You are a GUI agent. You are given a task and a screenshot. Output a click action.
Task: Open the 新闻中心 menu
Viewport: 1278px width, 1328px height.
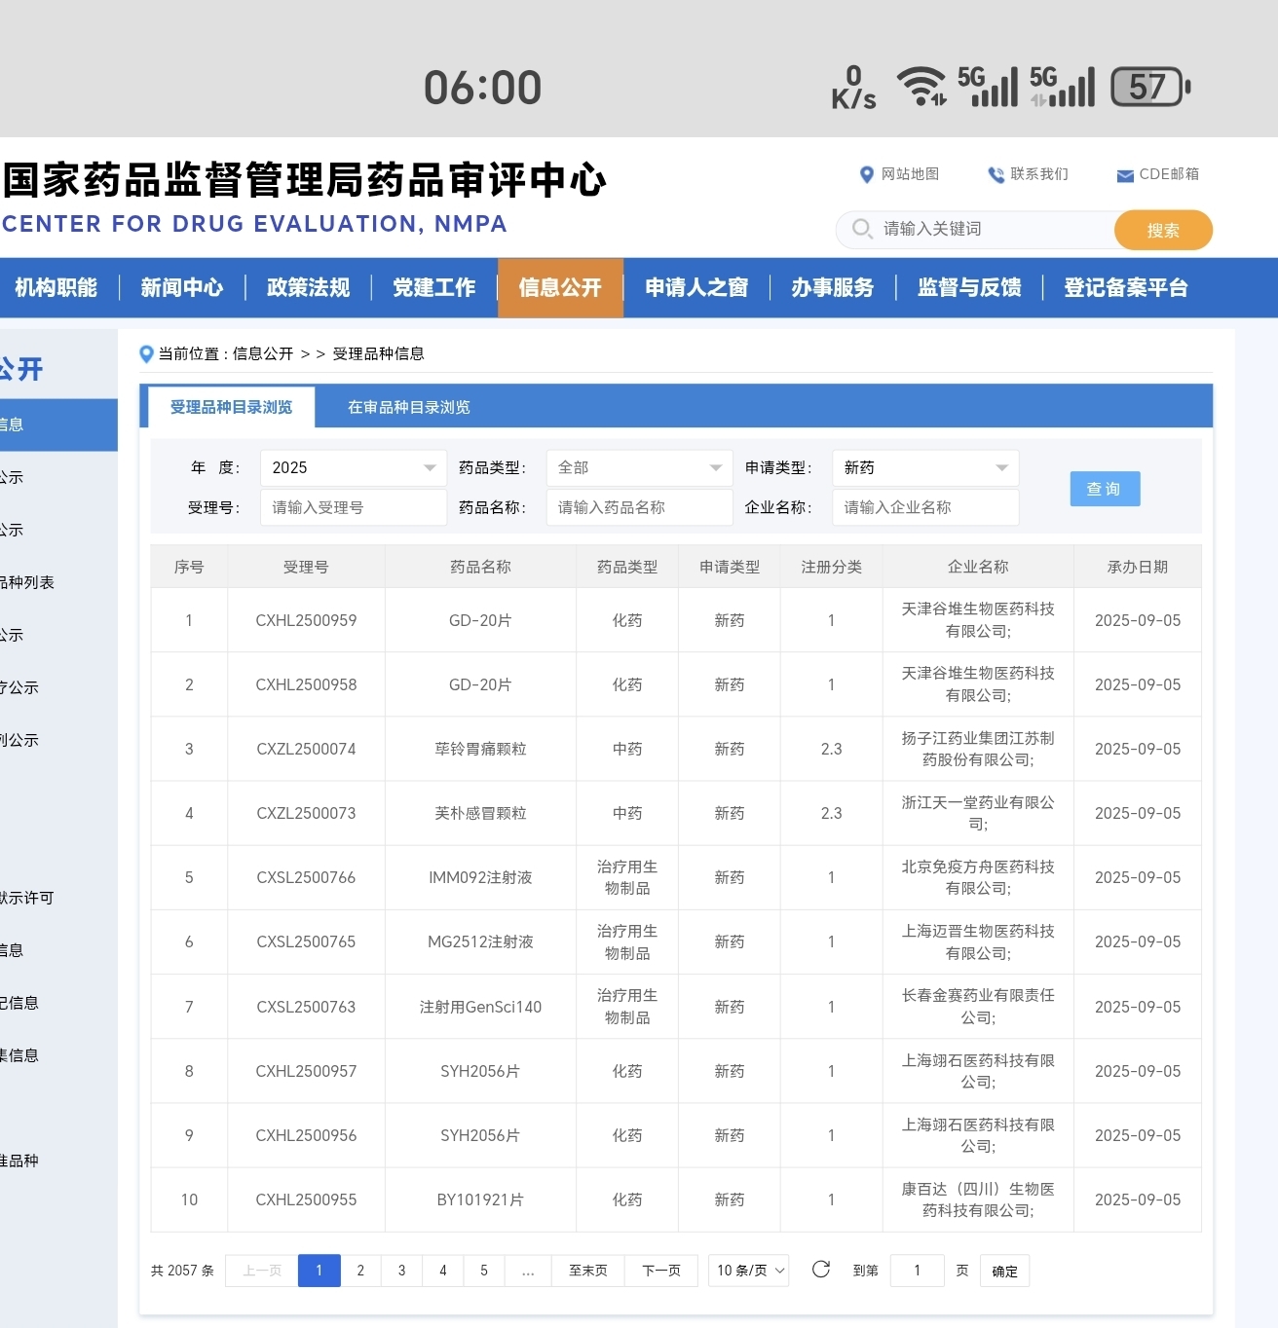coord(182,288)
